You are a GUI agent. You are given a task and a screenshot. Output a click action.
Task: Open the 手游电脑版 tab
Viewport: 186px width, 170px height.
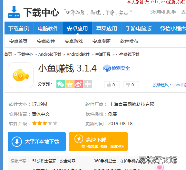139,28
